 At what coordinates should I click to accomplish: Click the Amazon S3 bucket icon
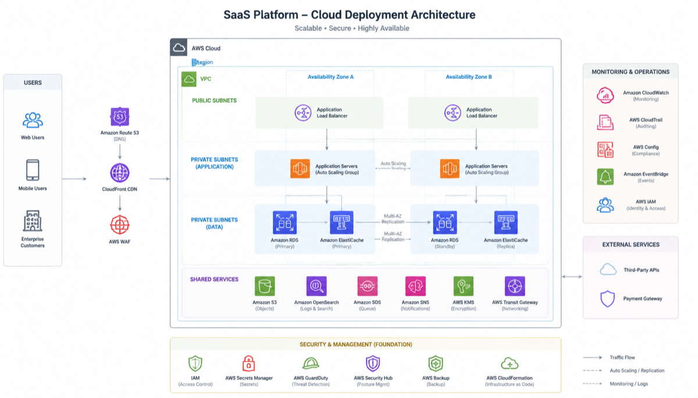click(265, 286)
